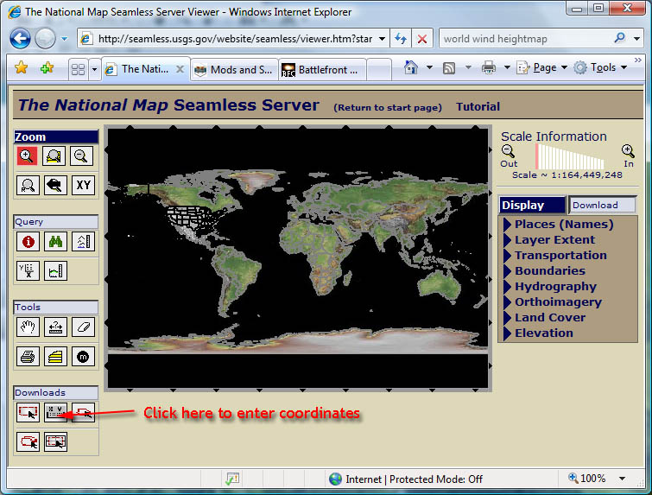Click the Home house icon in IE toolbar
The image size is (652, 495).
411,67
